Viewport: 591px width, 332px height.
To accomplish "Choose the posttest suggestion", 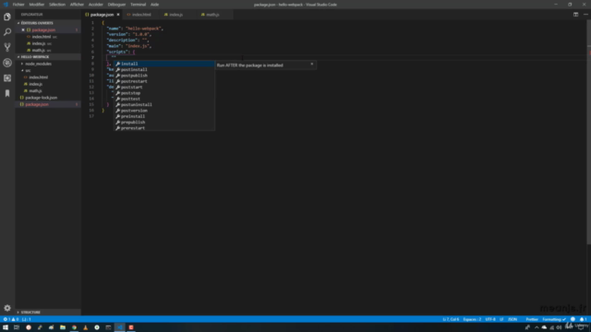I will [164, 99].
